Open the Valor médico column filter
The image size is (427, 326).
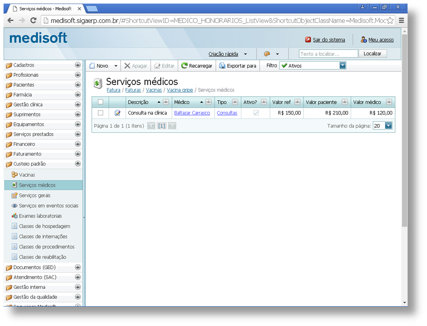point(389,102)
